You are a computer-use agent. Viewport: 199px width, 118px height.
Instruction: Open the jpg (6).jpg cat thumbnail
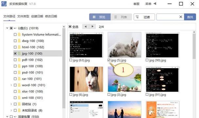[x=86, y=79]
